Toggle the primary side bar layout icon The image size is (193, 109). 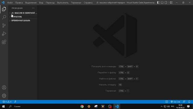[158, 2]
